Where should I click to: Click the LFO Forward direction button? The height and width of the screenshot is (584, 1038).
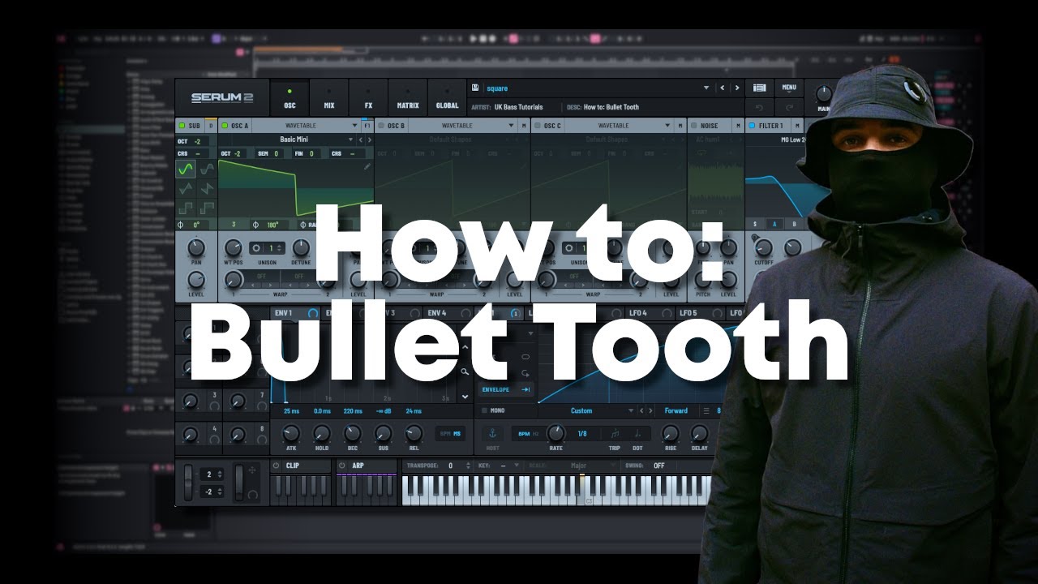tap(676, 411)
